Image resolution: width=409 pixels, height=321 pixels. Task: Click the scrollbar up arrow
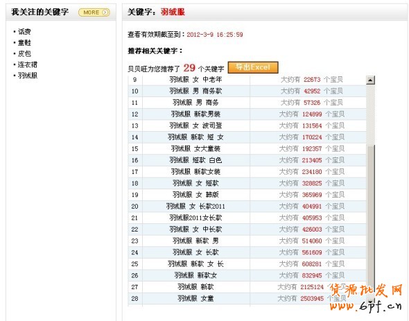(x=370, y=80)
